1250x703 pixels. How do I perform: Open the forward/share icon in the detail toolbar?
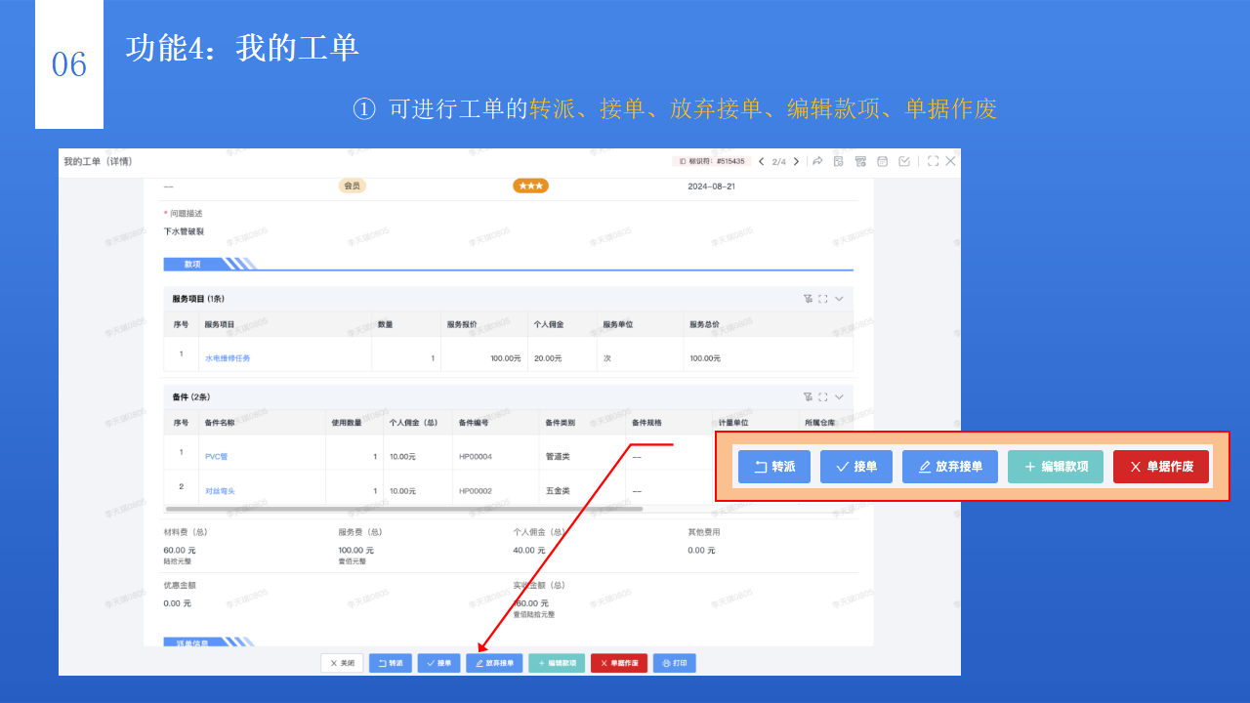pos(818,160)
